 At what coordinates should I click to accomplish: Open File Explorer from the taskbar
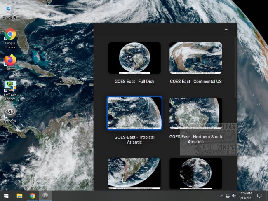[19, 196]
